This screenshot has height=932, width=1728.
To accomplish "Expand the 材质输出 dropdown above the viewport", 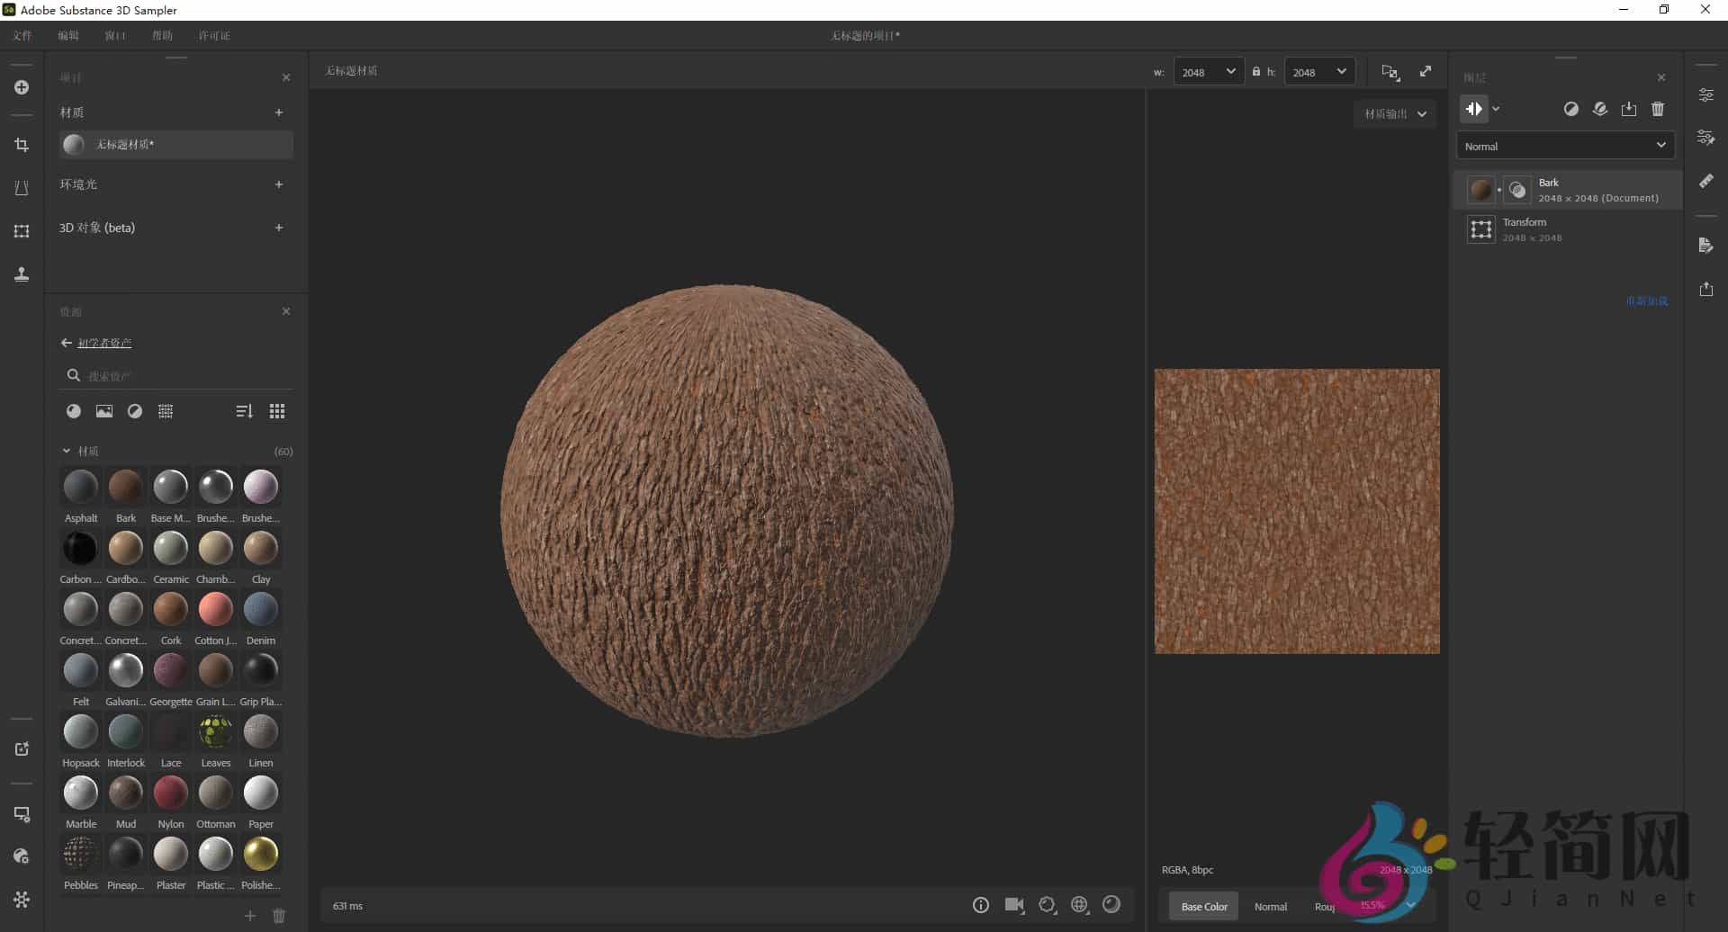I will pos(1394,113).
